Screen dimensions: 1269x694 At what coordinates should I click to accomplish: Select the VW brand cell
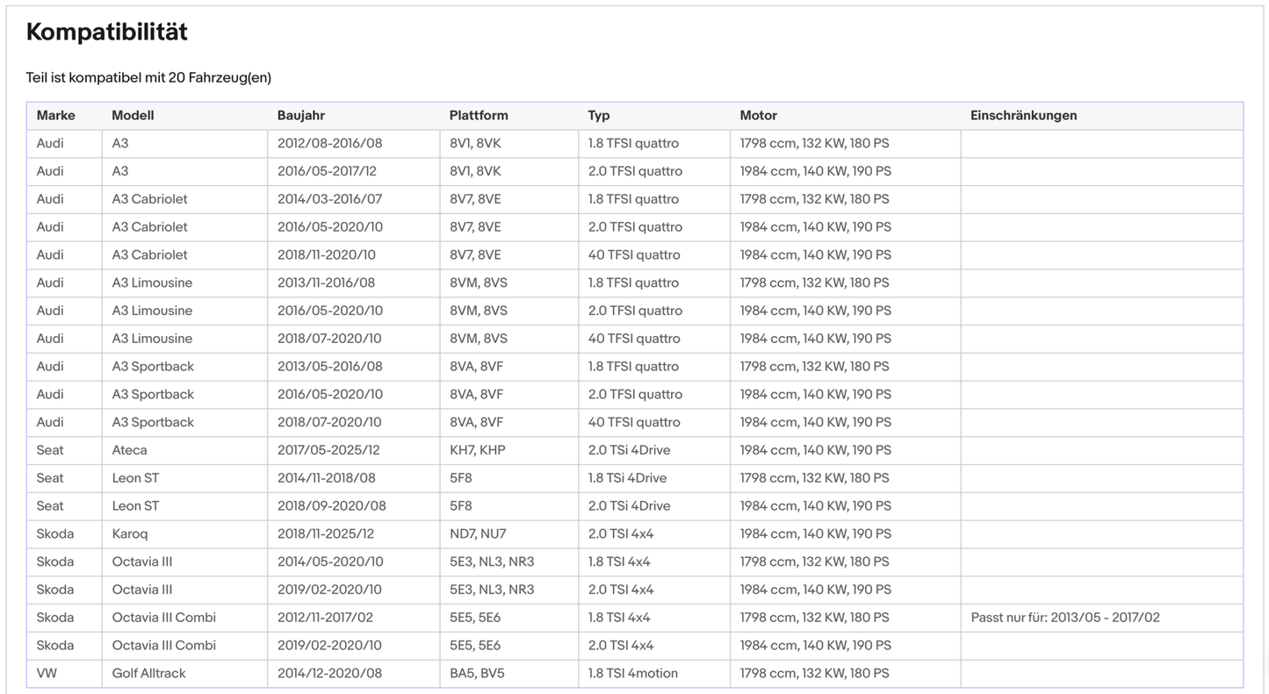(x=47, y=674)
